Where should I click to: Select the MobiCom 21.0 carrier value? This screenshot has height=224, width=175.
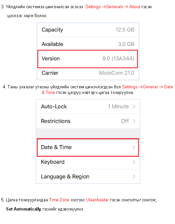[117, 73]
